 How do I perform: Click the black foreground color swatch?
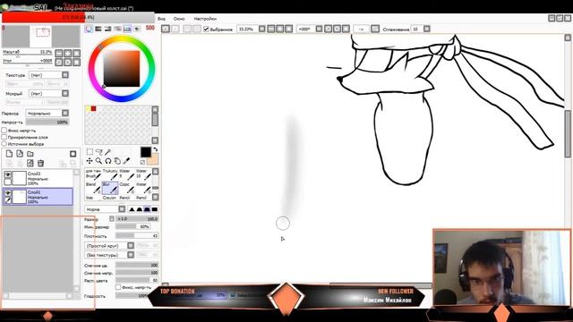145,152
